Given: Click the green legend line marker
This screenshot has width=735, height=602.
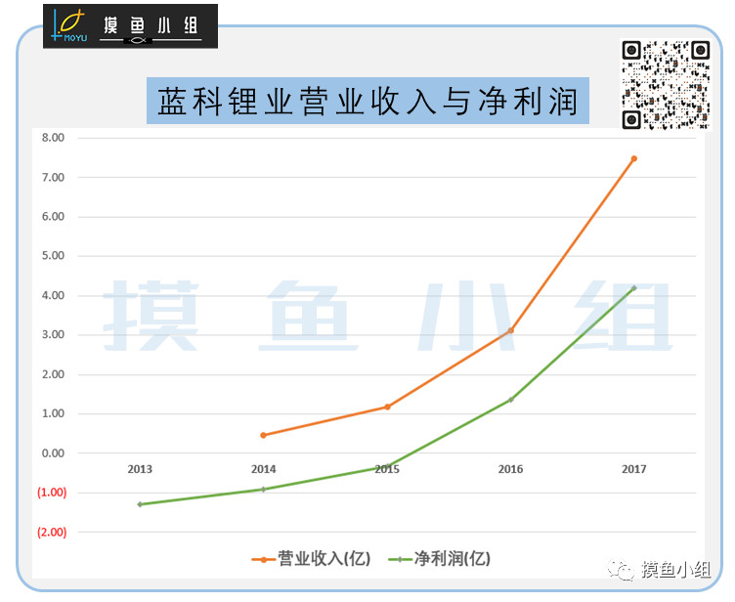Looking at the screenshot, I should pyautogui.click(x=400, y=559).
